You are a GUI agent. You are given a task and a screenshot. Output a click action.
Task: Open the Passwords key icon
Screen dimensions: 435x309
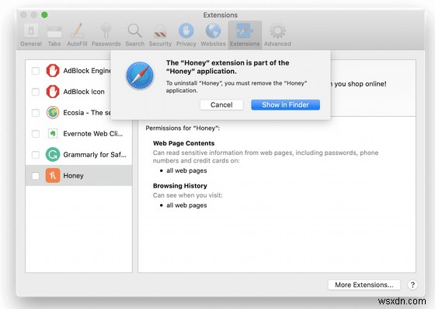click(106, 31)
